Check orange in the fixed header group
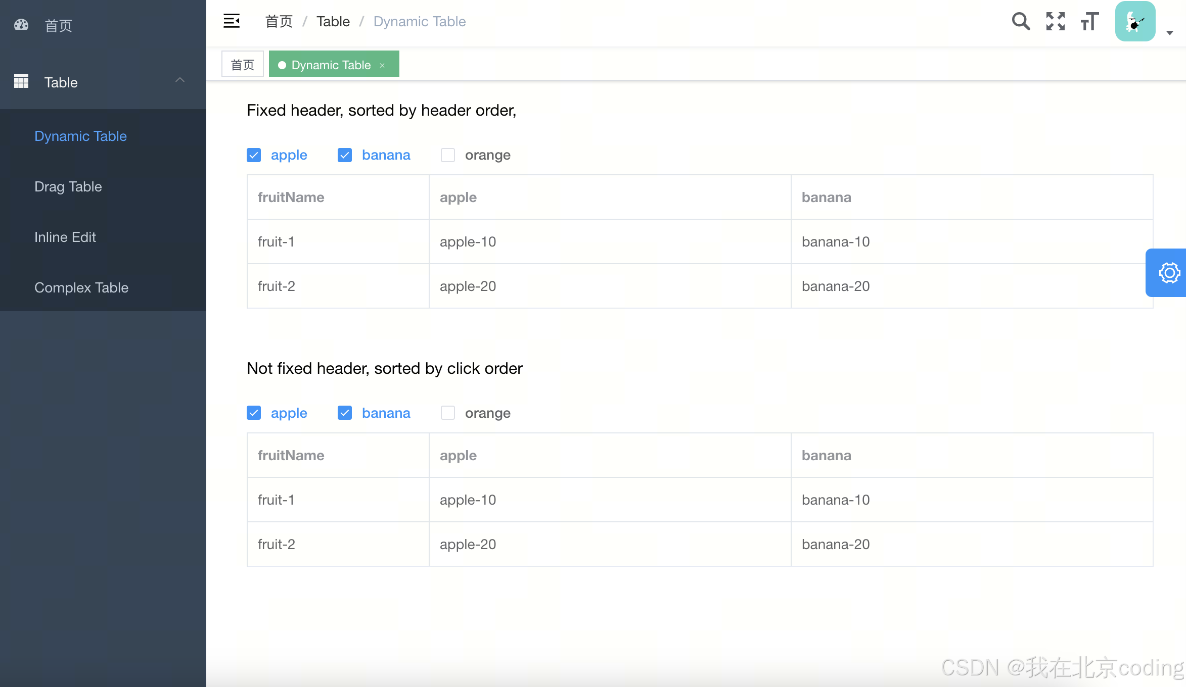The image size is (1186, 687). [448, 155]
